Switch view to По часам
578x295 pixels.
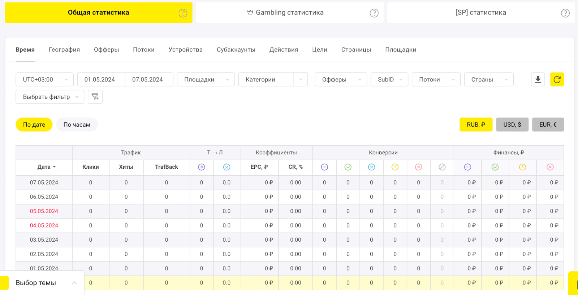(77, 124)
